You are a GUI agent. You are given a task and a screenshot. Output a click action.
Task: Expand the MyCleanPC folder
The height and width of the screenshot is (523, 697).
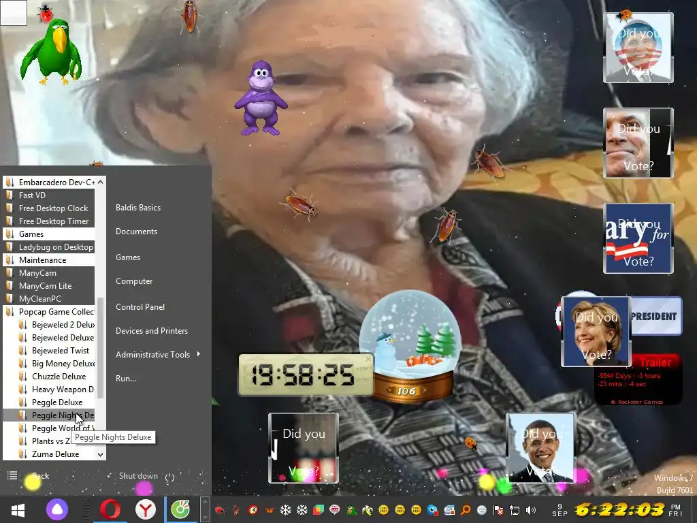[x=49, y=299]
